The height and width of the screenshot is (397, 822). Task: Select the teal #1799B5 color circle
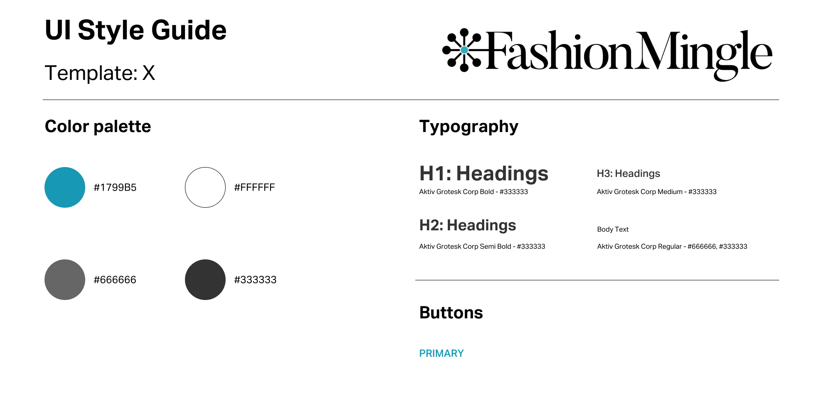click(x=65, y=187)
